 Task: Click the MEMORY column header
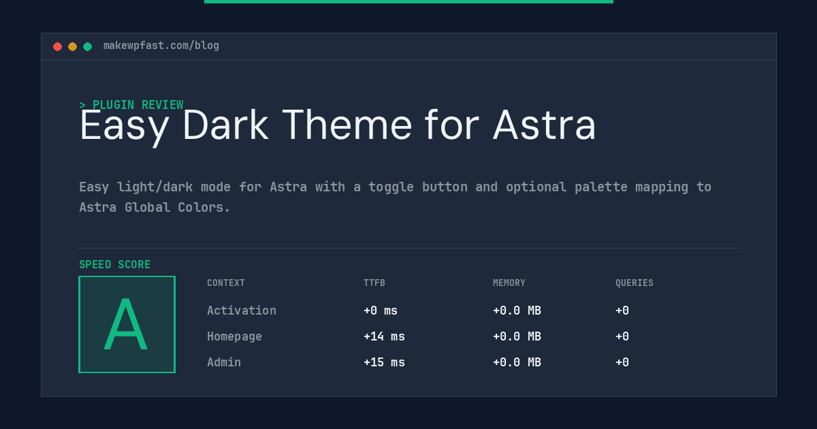coord(509,283)
